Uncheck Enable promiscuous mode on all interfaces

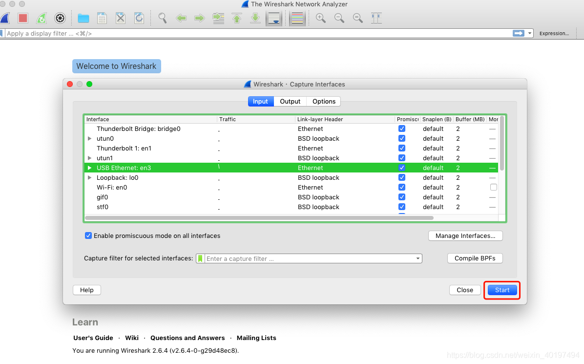click(88, 236)
